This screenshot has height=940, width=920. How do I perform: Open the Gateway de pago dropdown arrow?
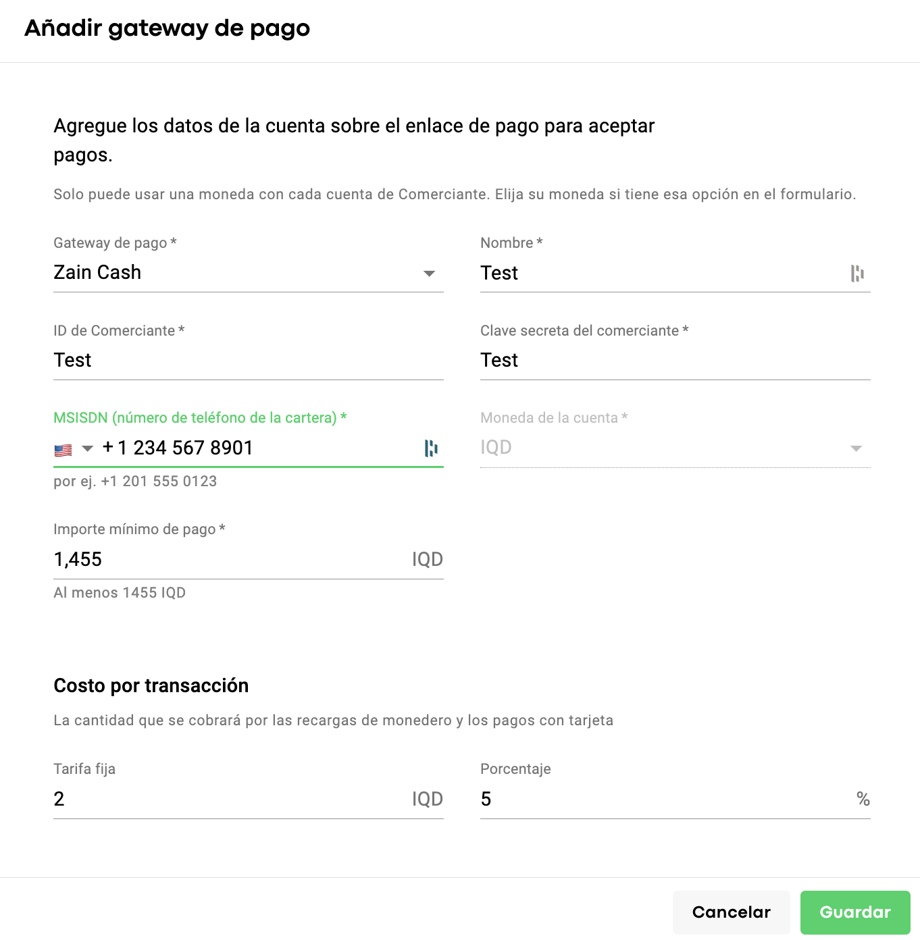(429, 273)
